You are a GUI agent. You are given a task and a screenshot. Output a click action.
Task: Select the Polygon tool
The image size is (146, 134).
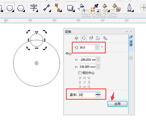click(x=21, y=8)
